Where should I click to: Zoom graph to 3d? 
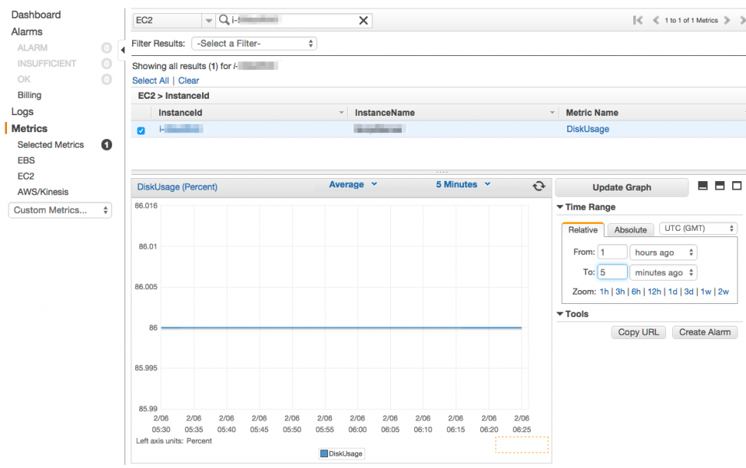[688, 292]
